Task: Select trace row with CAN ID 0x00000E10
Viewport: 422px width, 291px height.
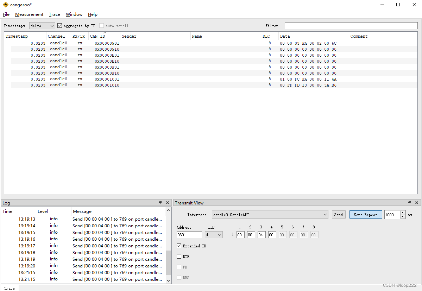Action: pos(214,61)
